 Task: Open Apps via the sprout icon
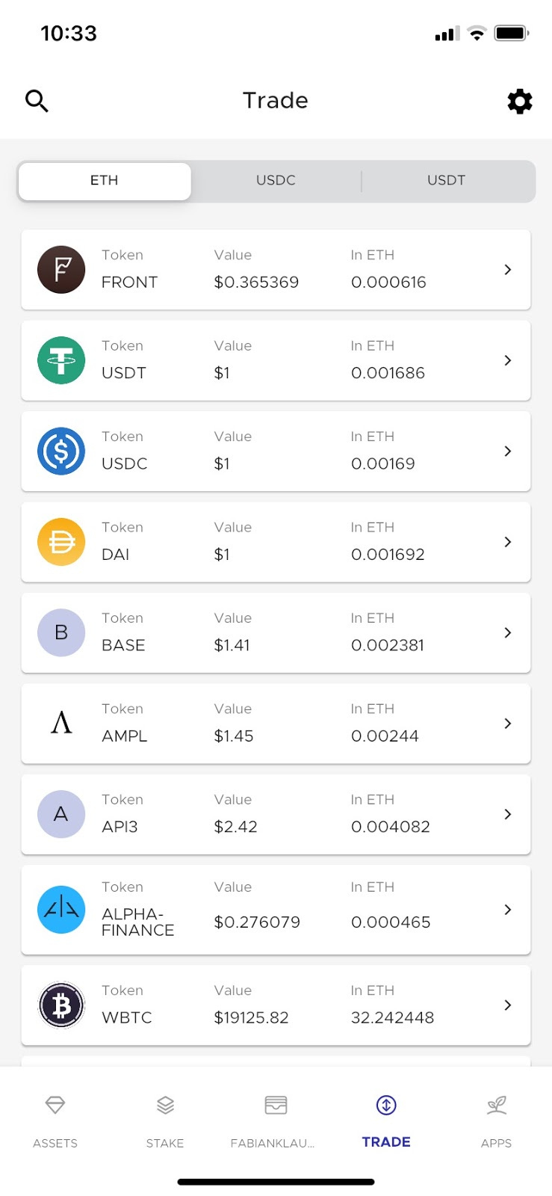click(497, 1105)
